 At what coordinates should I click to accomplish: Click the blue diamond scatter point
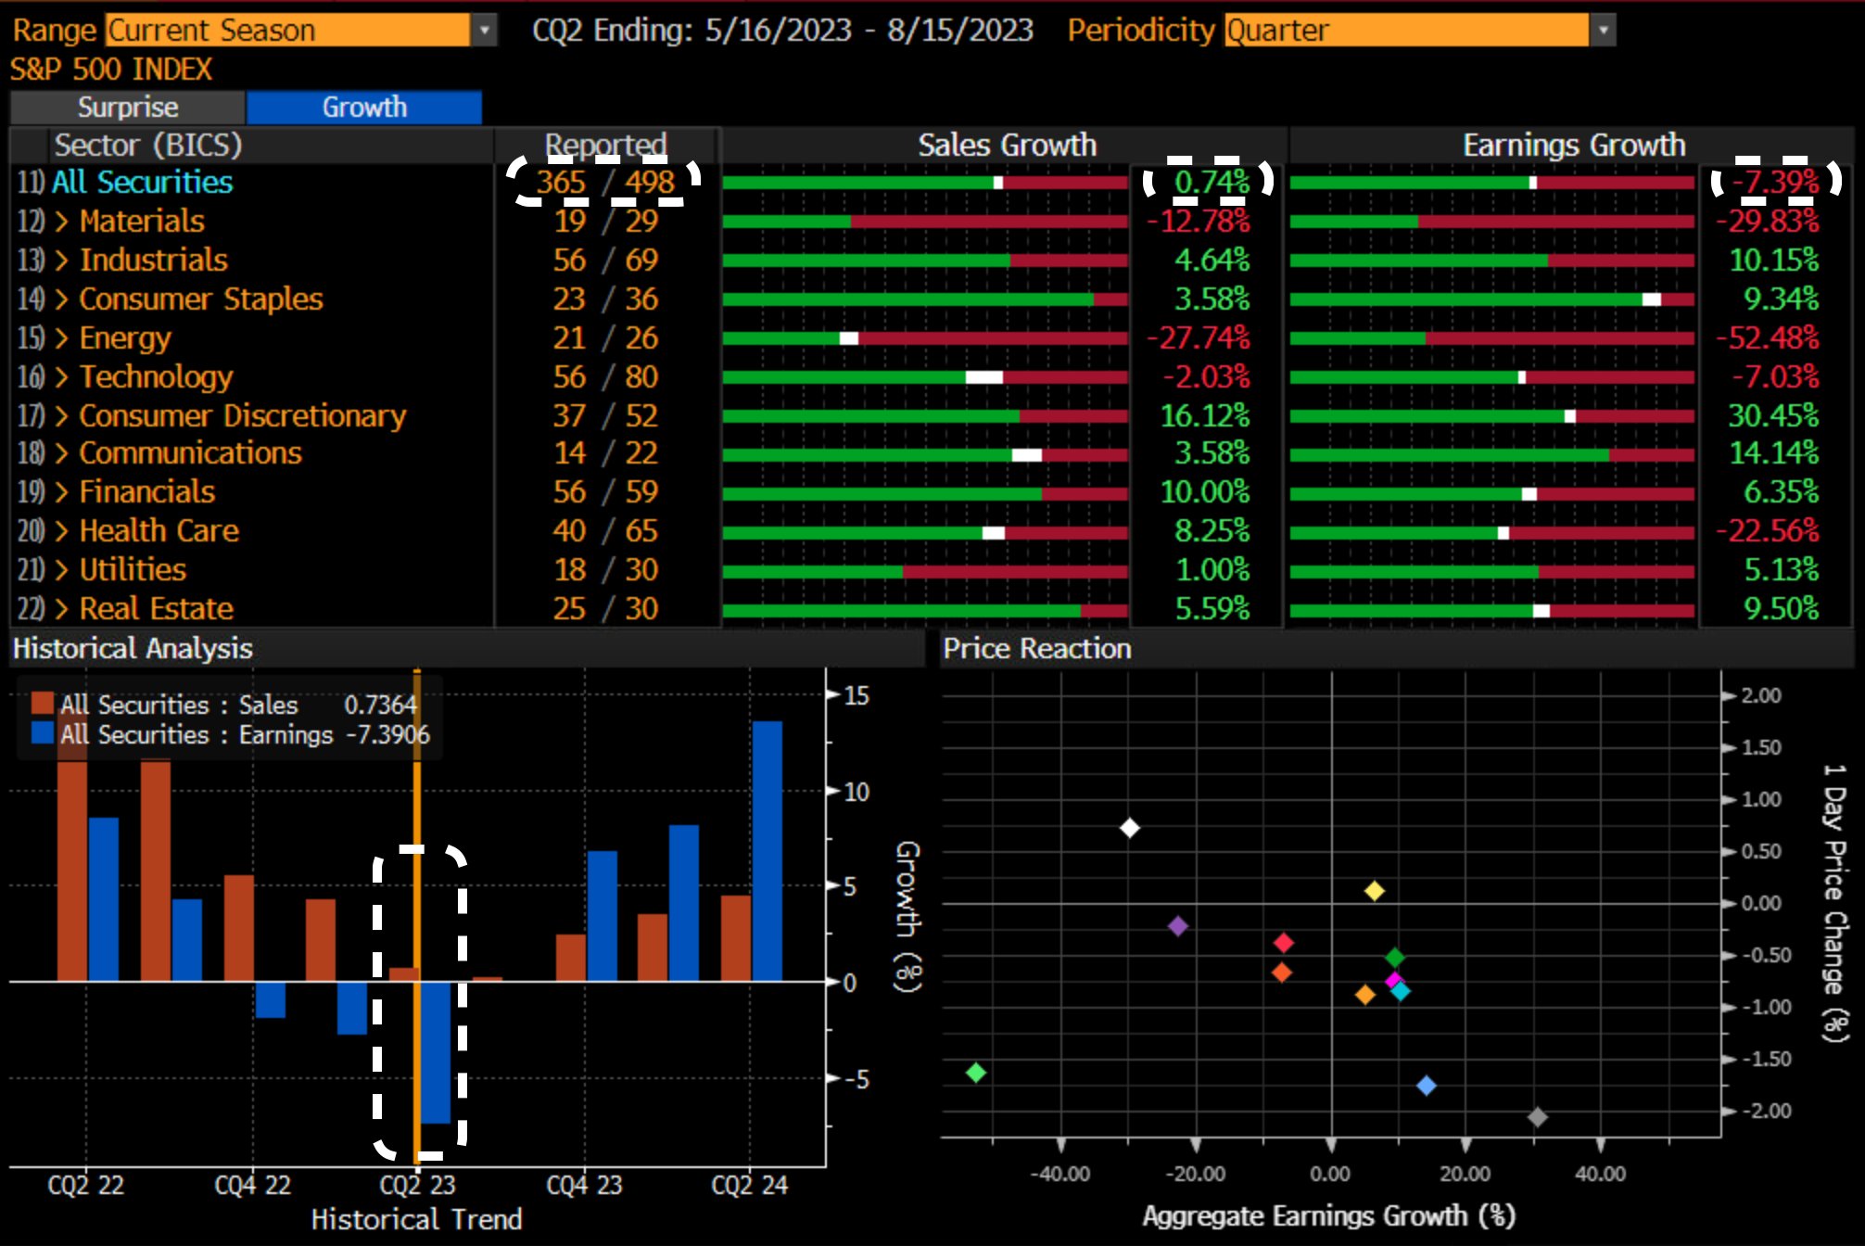[1427, 1086]
